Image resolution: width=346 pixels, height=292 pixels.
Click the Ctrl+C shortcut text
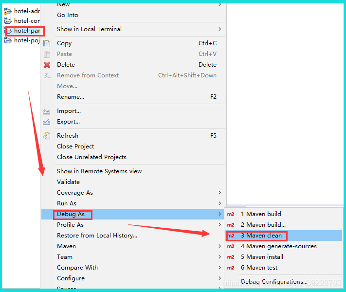pyautogui.click(x=207, y=43)
